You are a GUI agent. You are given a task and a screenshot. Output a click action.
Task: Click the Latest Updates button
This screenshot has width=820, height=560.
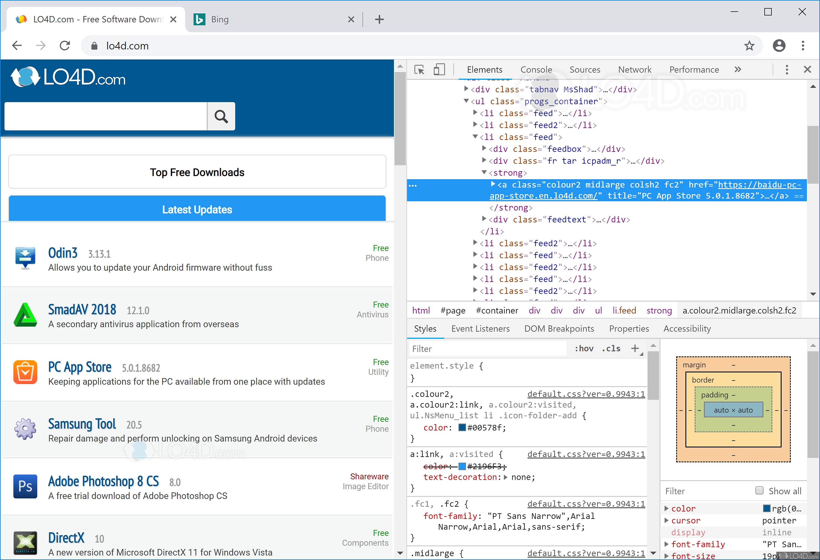pyautogui.click(x=197, y=209)
